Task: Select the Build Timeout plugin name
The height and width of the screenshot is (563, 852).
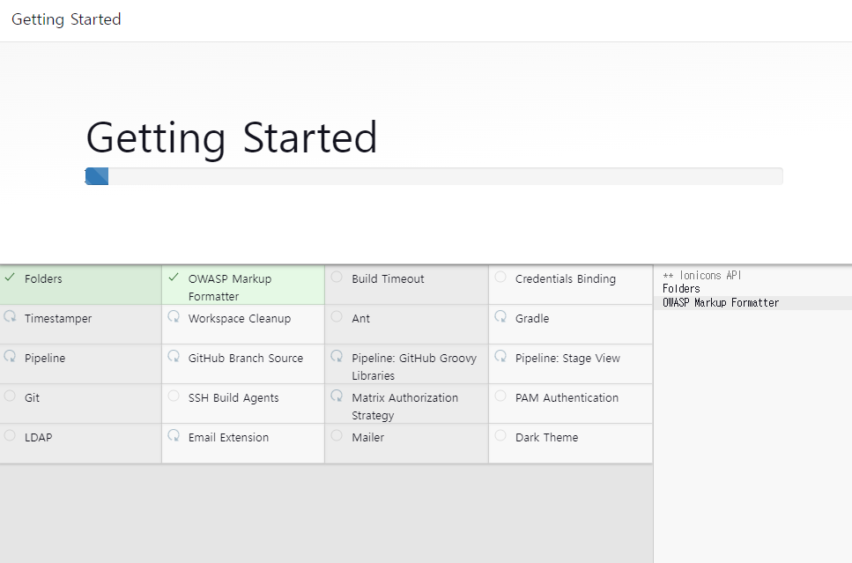Action: click(388, 278)
